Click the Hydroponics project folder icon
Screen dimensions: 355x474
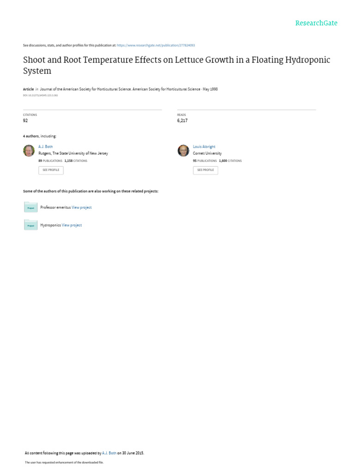pyautogui.click(x=31, y=225)
